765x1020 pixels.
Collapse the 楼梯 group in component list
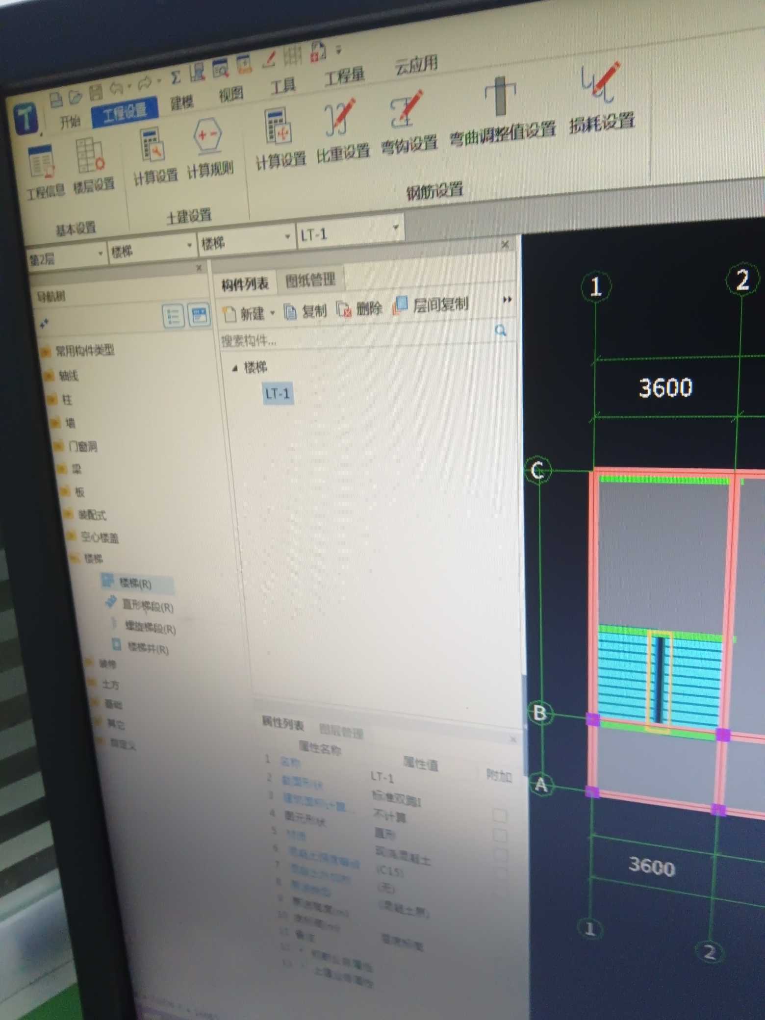tap(235, 368)
